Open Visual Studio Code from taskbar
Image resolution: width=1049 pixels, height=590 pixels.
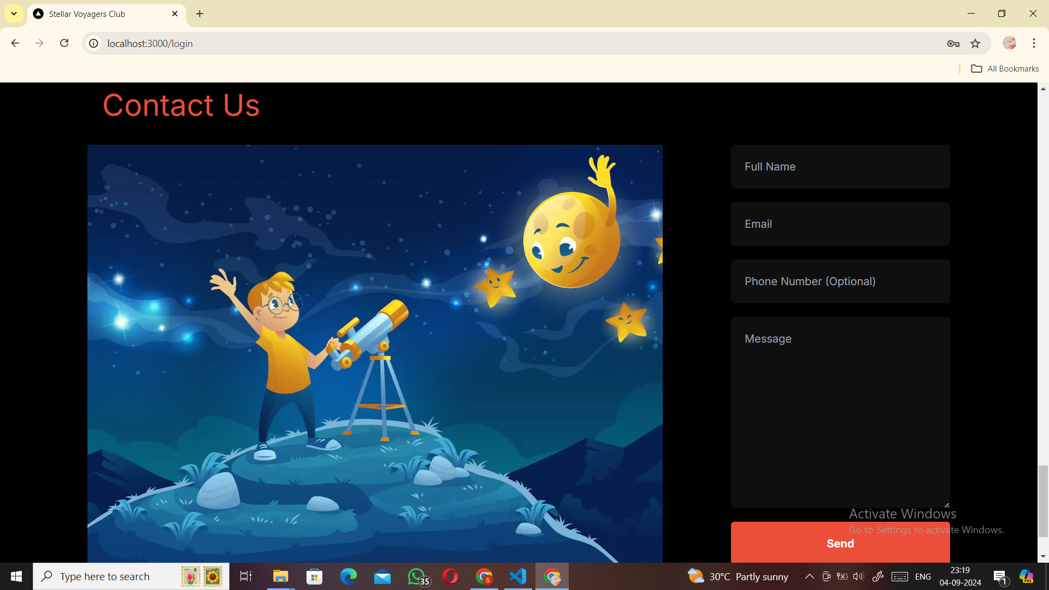[x=518, y=576]
